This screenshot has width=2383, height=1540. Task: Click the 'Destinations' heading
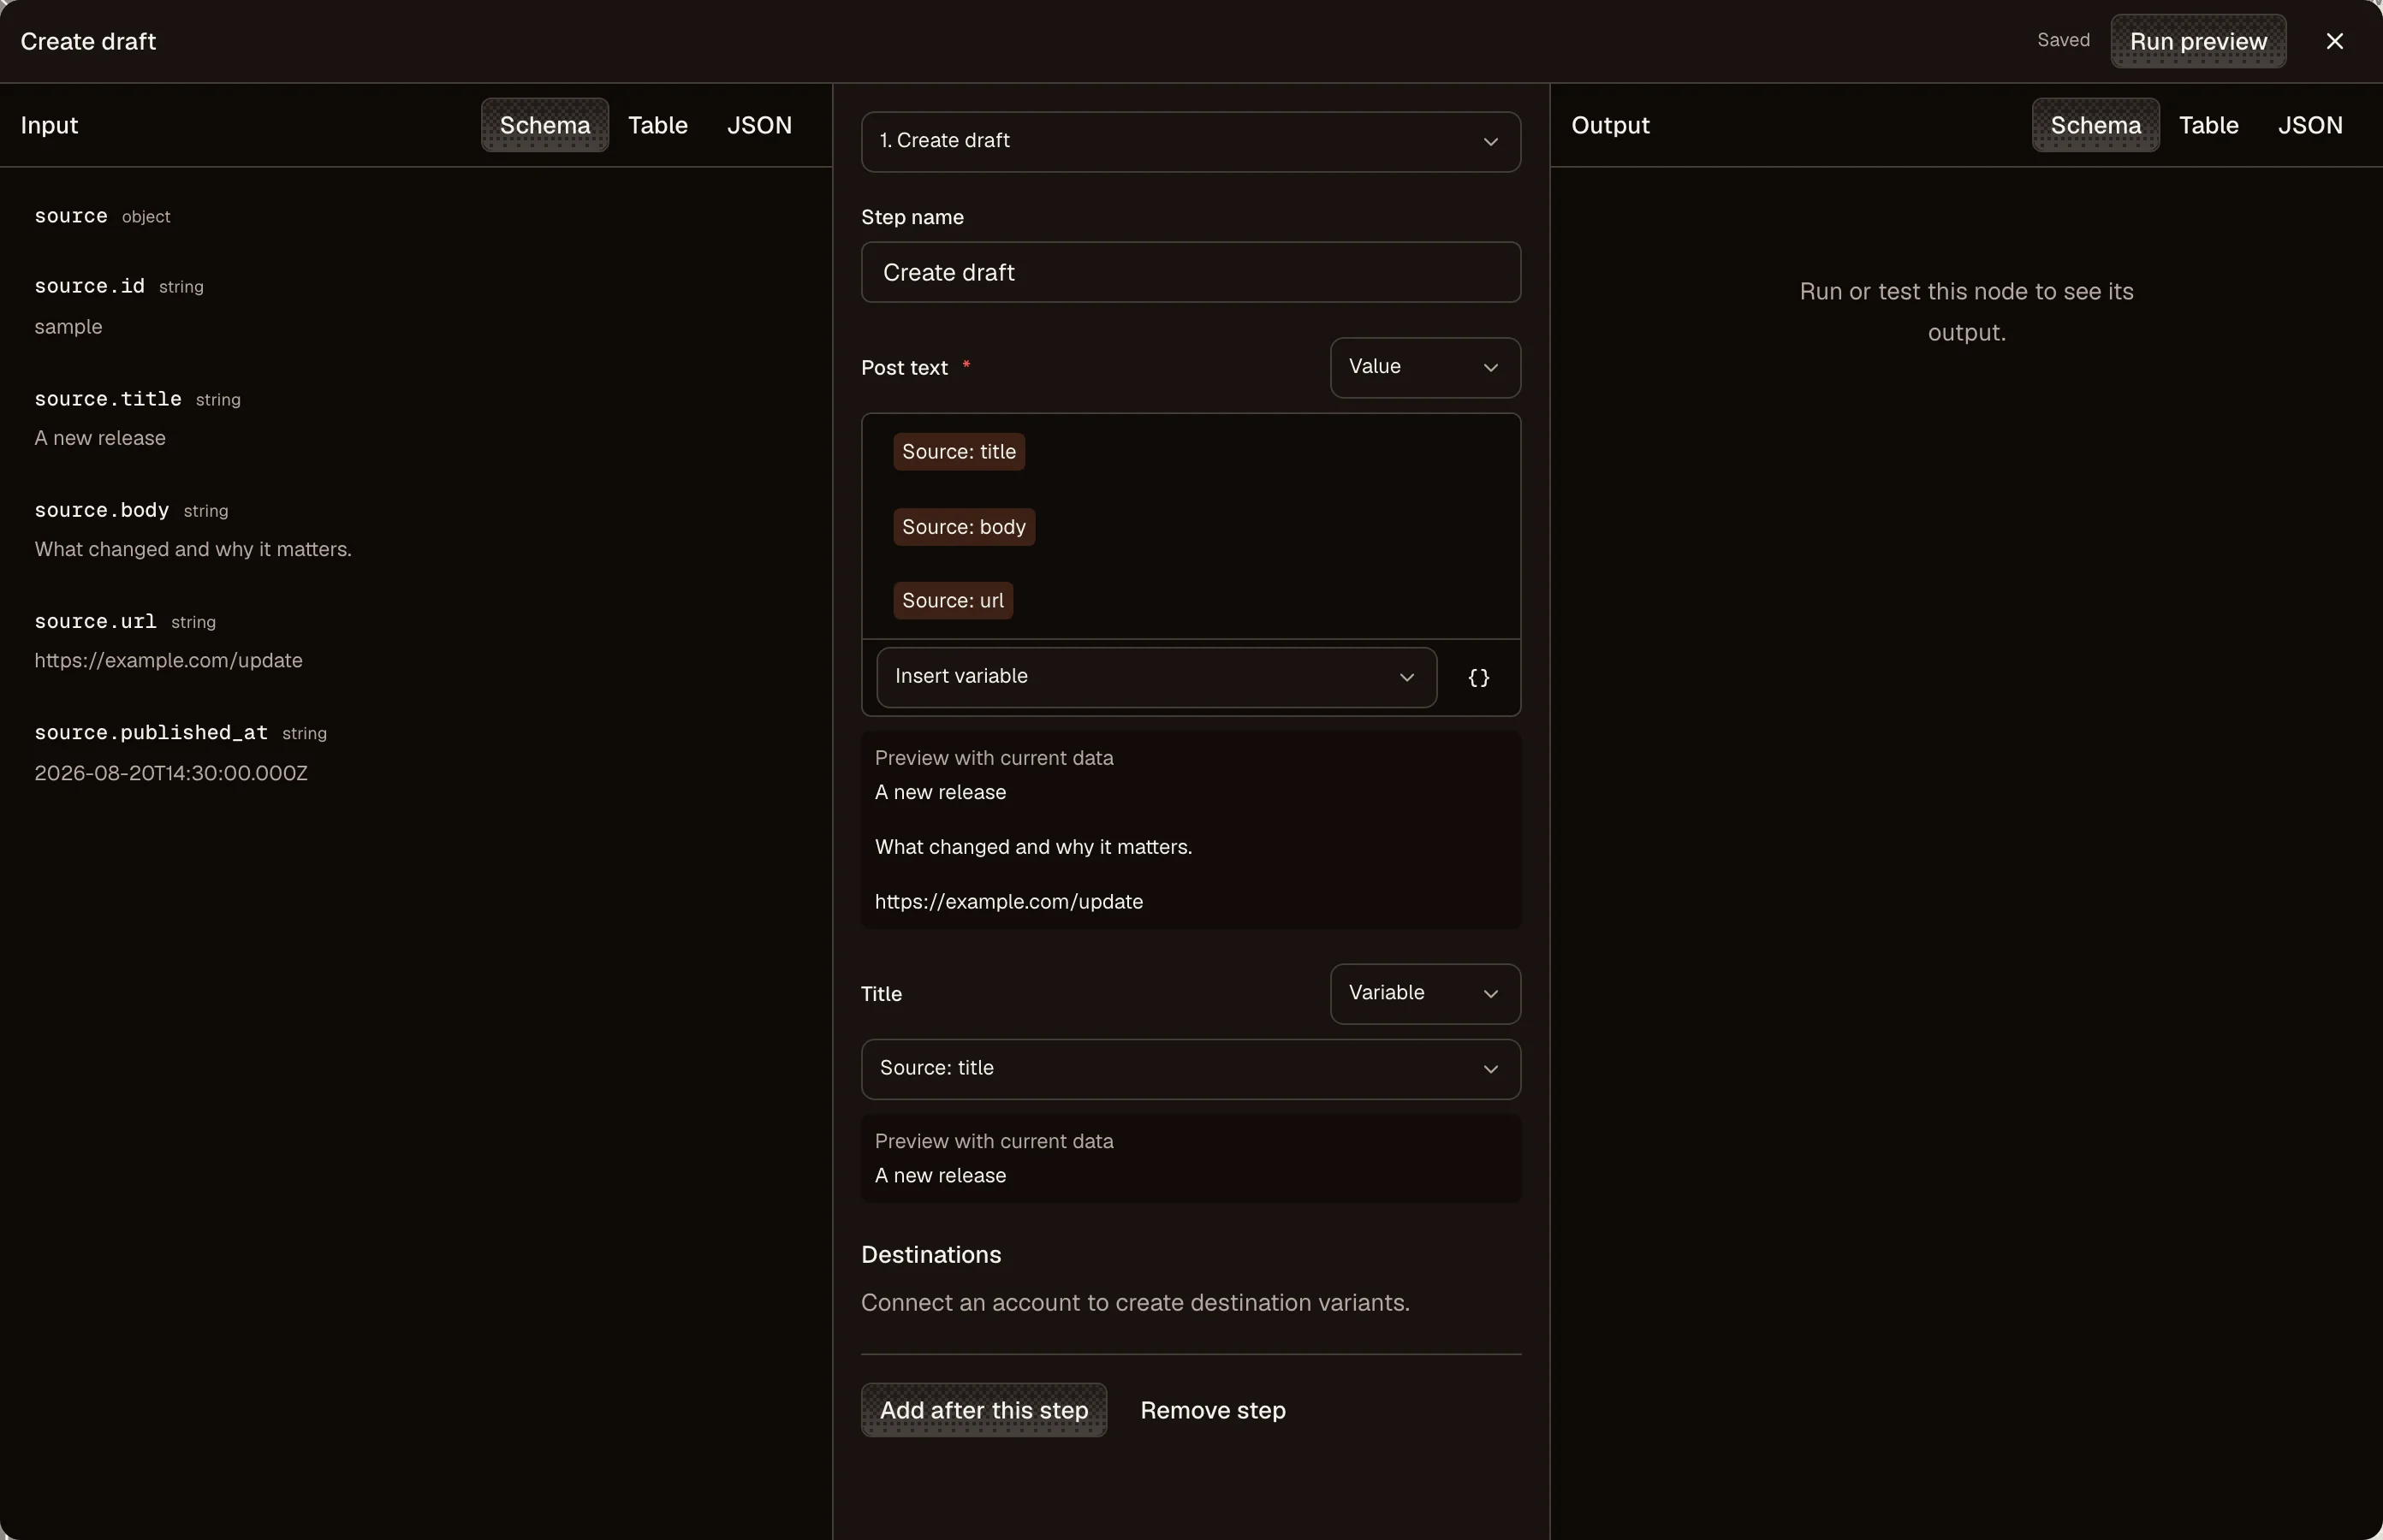(930, 1255)
